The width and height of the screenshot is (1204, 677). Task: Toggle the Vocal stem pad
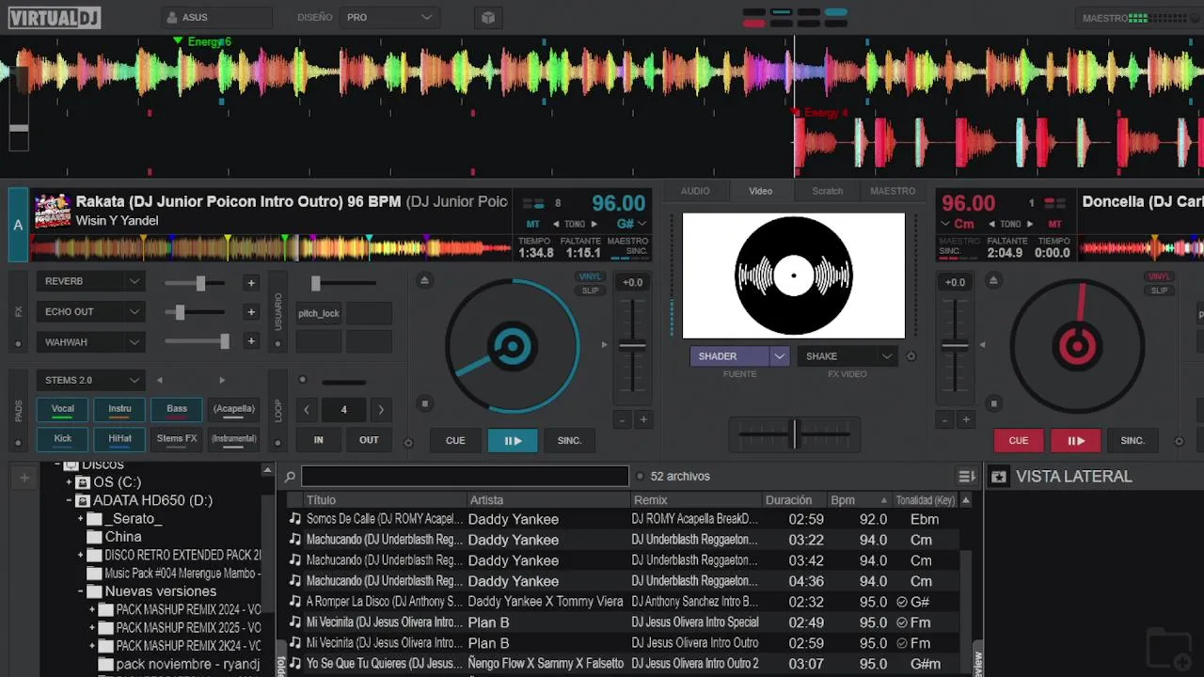point(63,409)
